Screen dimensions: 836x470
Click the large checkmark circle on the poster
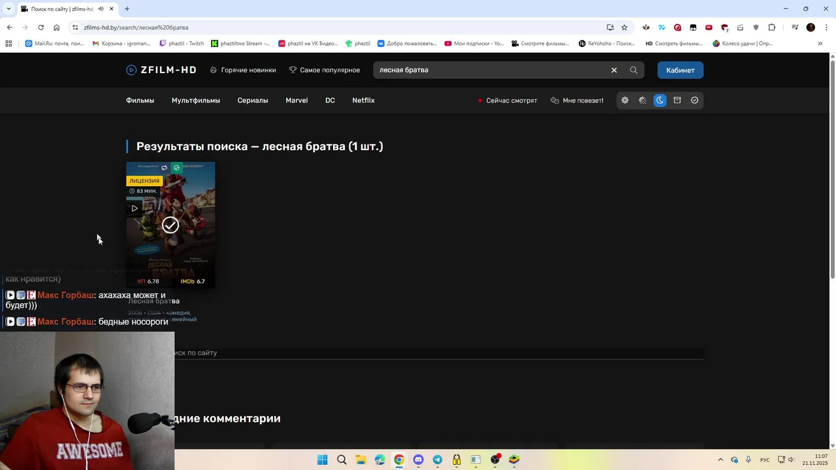(x=170, y=225)
